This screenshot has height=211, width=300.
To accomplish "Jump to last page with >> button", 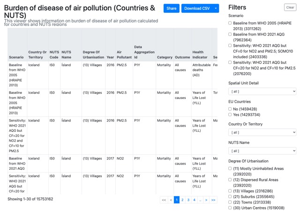I will coord(213,200).
